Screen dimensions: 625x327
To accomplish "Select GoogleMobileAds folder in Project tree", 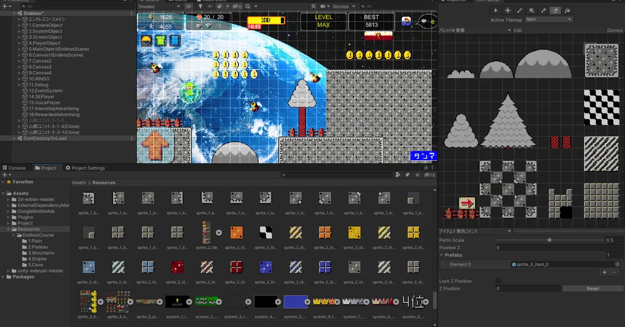I will coord(36,211).
